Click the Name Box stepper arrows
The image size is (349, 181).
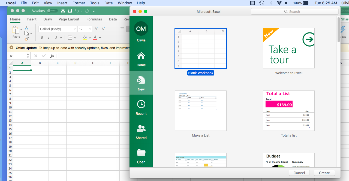click(28, 56)
